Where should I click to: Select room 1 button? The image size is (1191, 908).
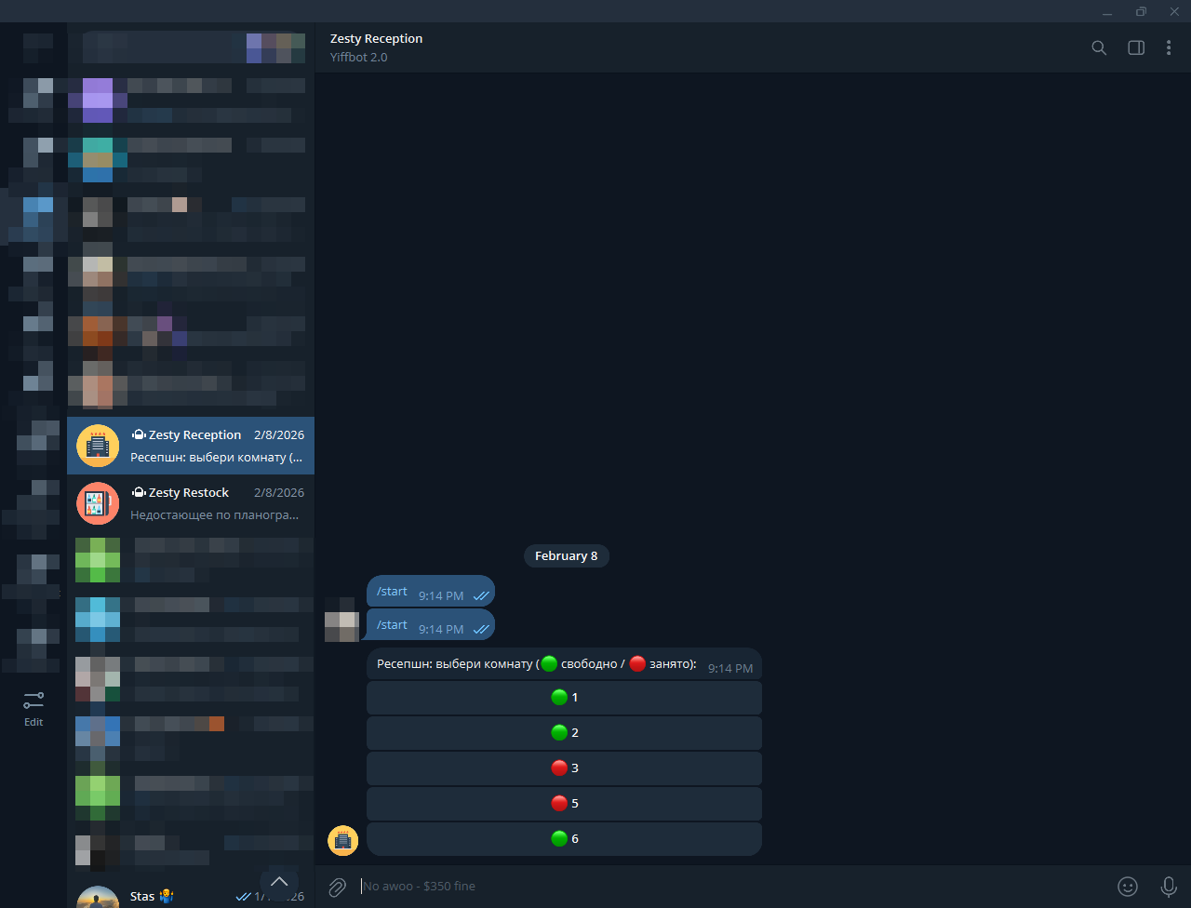(x=564, y=698)
